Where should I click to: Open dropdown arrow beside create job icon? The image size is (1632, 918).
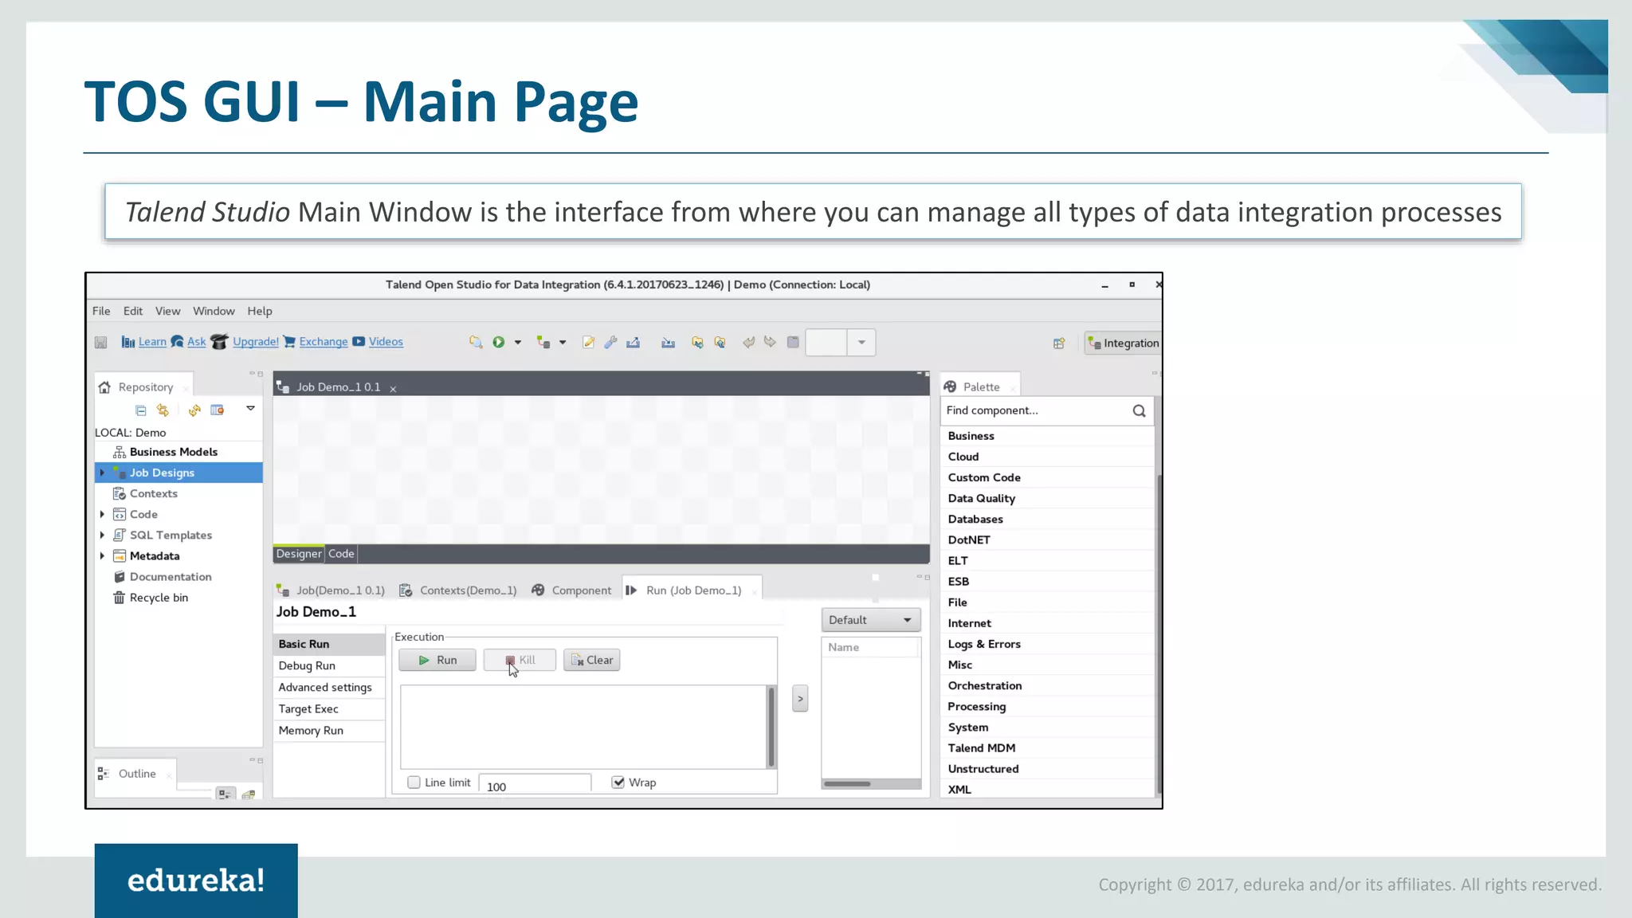point(563,343)
